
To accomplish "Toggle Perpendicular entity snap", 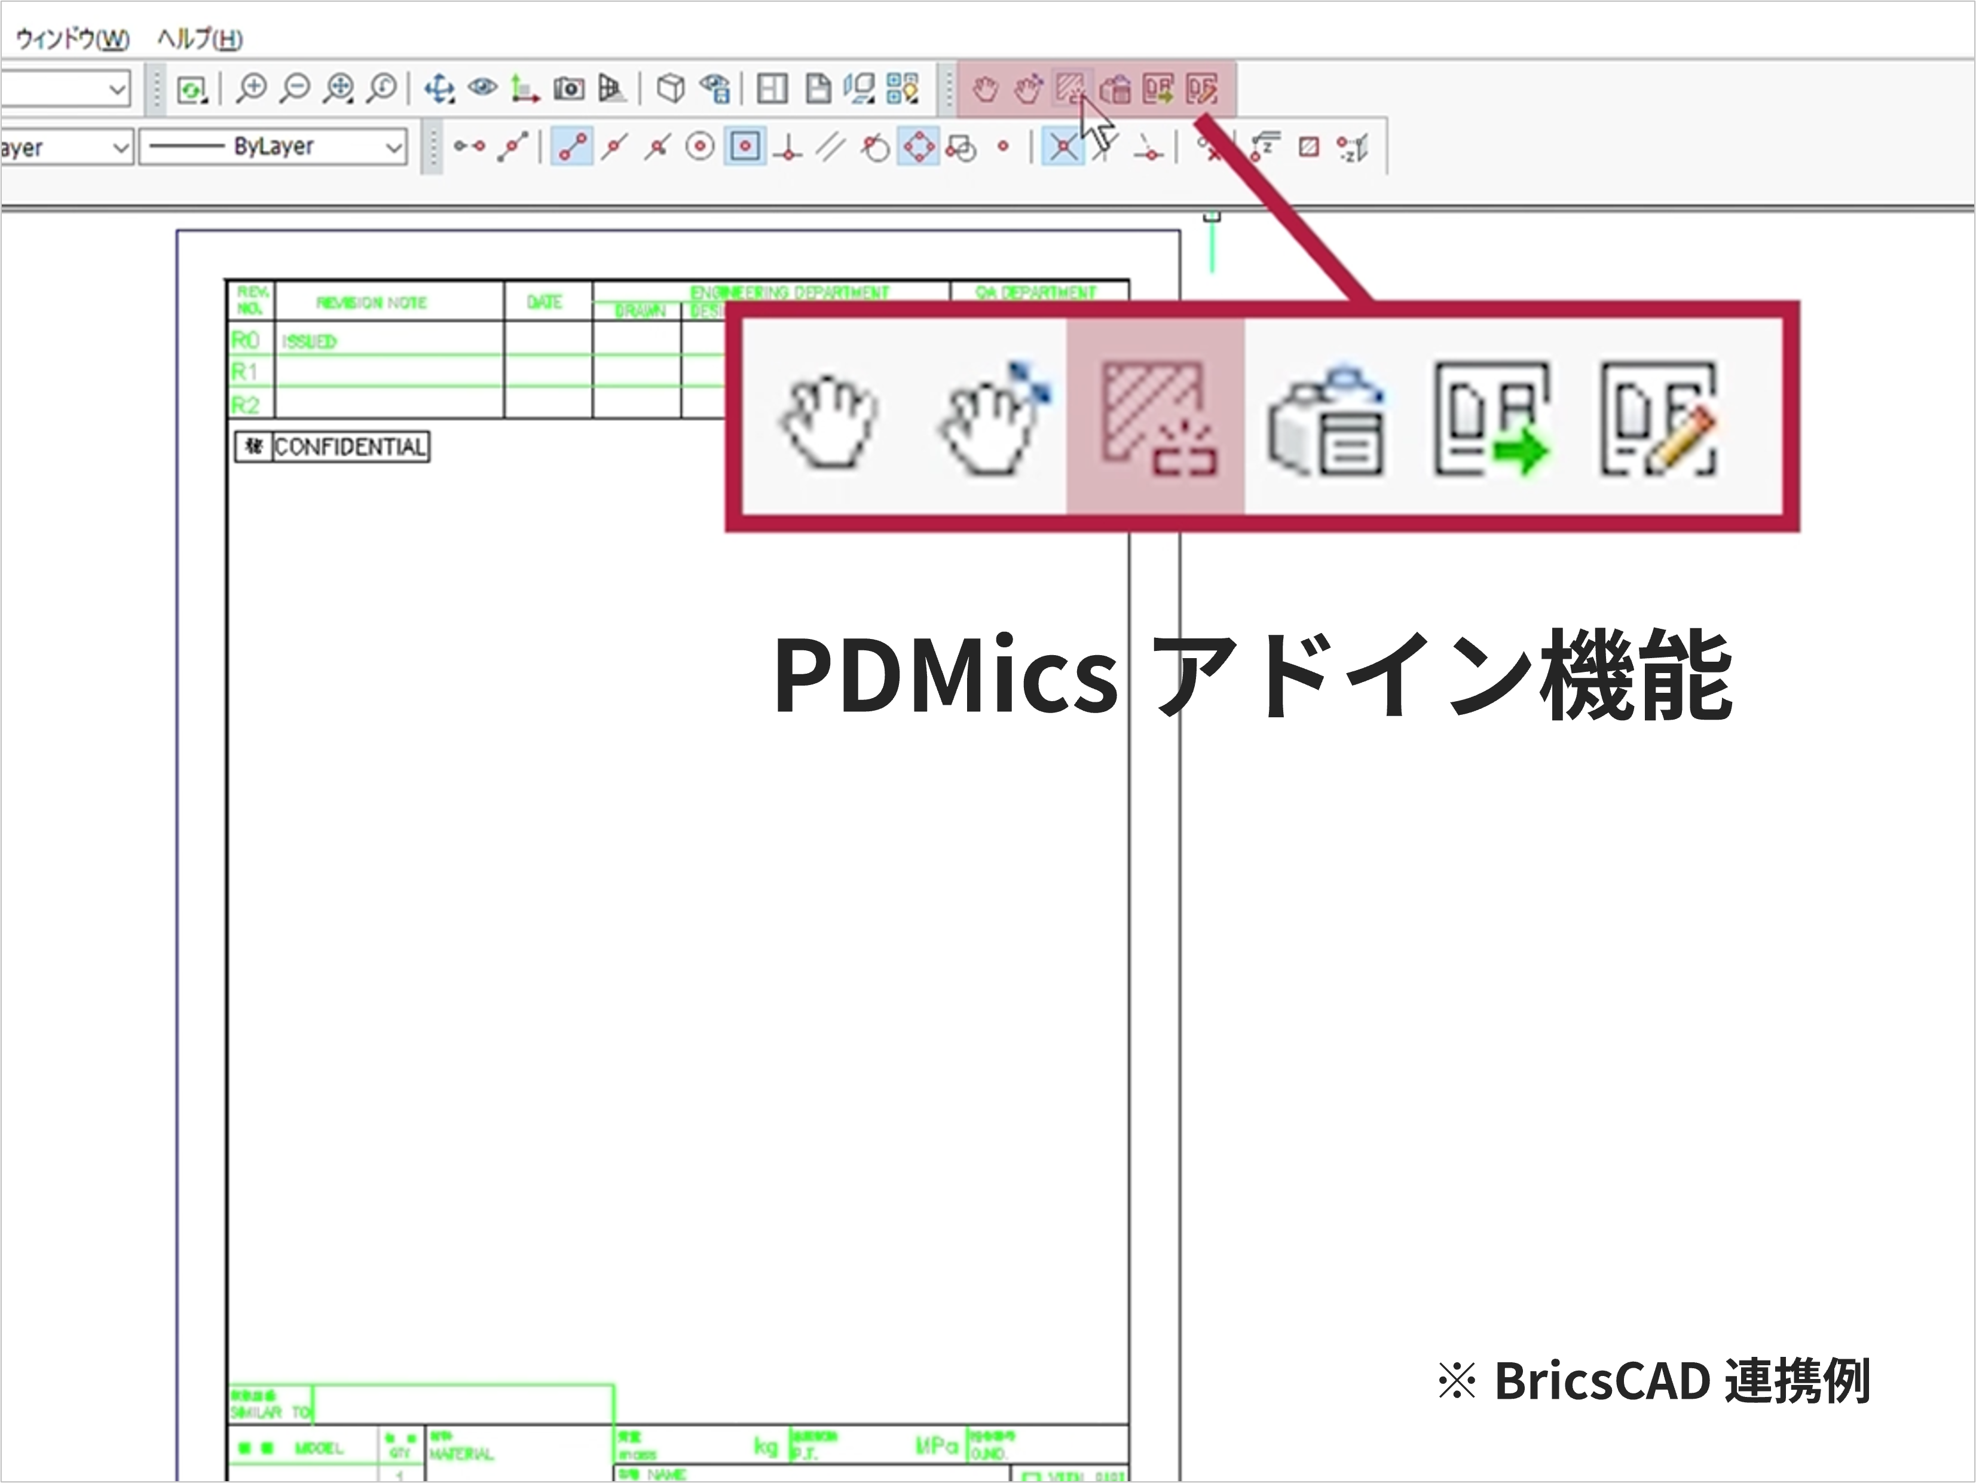I will pos(787,148).
